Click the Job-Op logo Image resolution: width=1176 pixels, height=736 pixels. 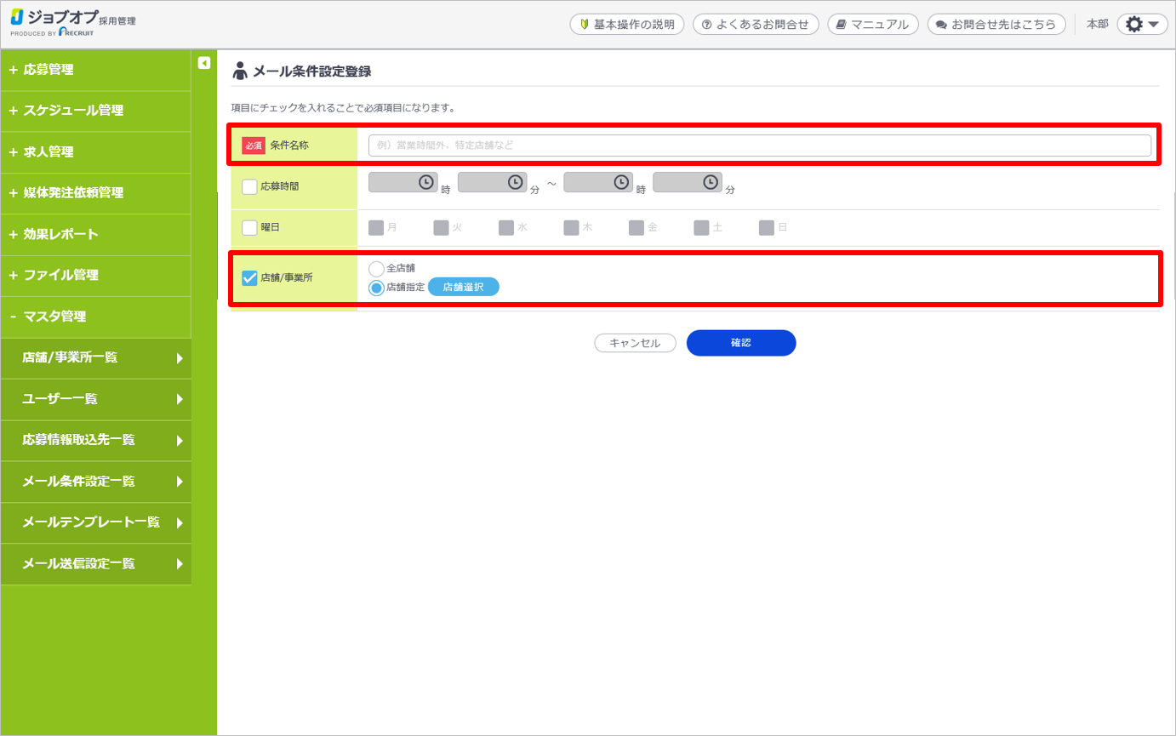pos(72,23)
